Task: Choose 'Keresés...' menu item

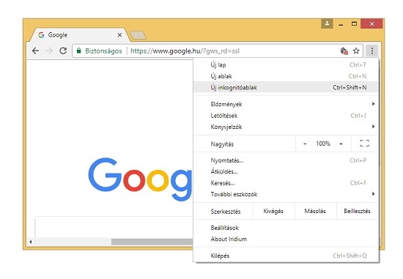Action: [x=286, y=183]
